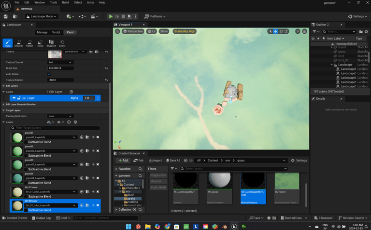
Task: Click the Import button in Content Browser
Action: [155, 161]
